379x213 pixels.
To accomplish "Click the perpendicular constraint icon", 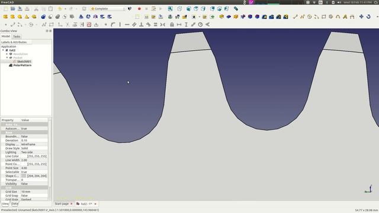I will [x=142, y=25].
